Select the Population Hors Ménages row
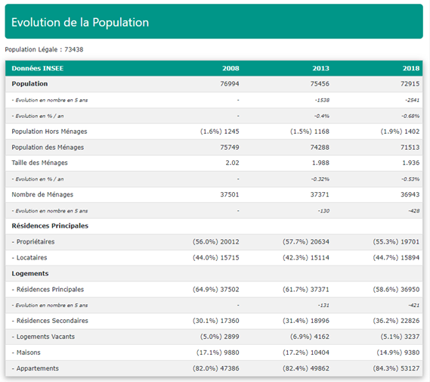 click(214, 132)
